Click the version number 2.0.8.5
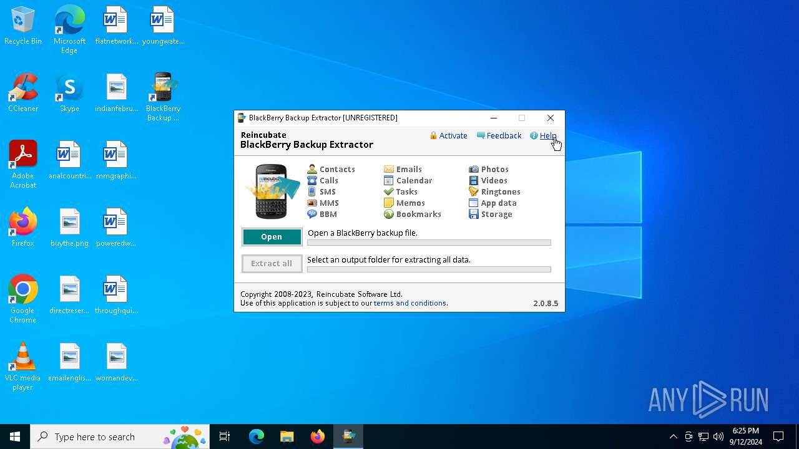 546,303
